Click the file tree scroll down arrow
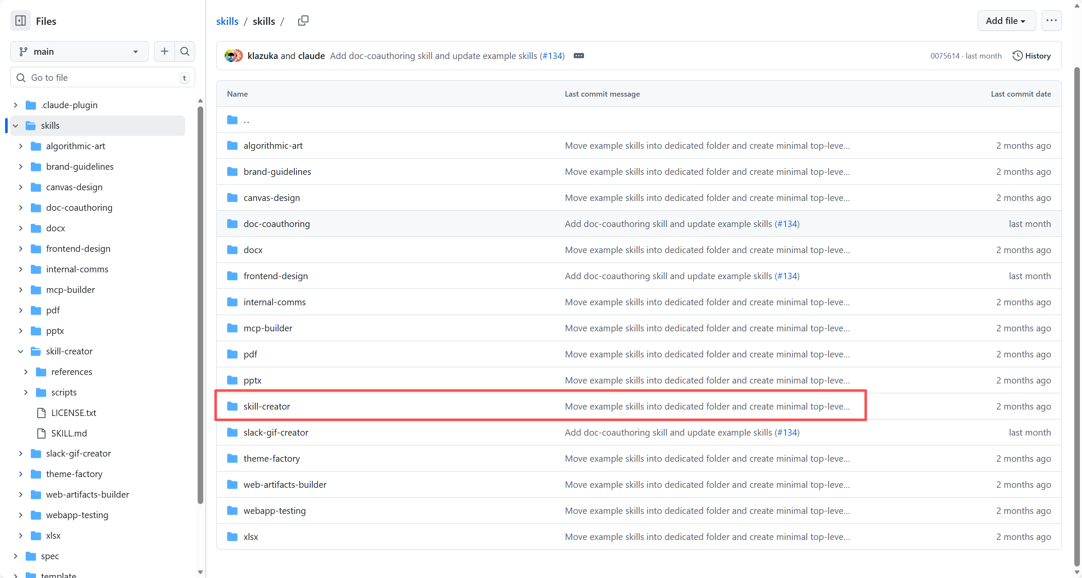1082x578 pixels. click(x=200, y=572)
